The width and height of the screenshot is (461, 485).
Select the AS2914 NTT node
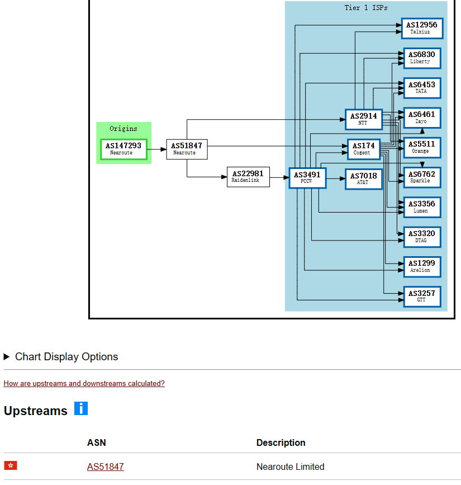click(363, 119)
